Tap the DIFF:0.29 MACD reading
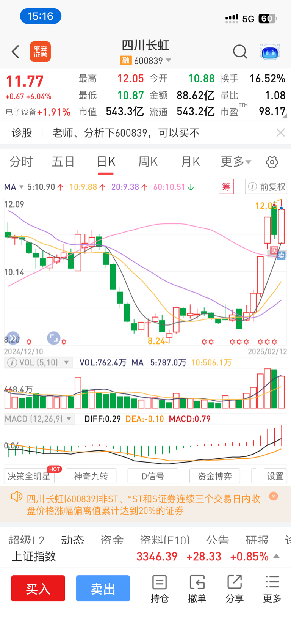This screenshot has width=291, height=631. [x=102, y=419]
